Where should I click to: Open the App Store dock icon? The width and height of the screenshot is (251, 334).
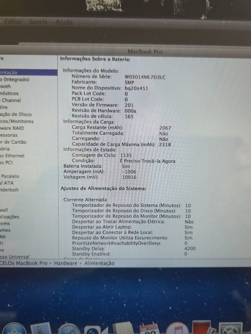point(14,329)
